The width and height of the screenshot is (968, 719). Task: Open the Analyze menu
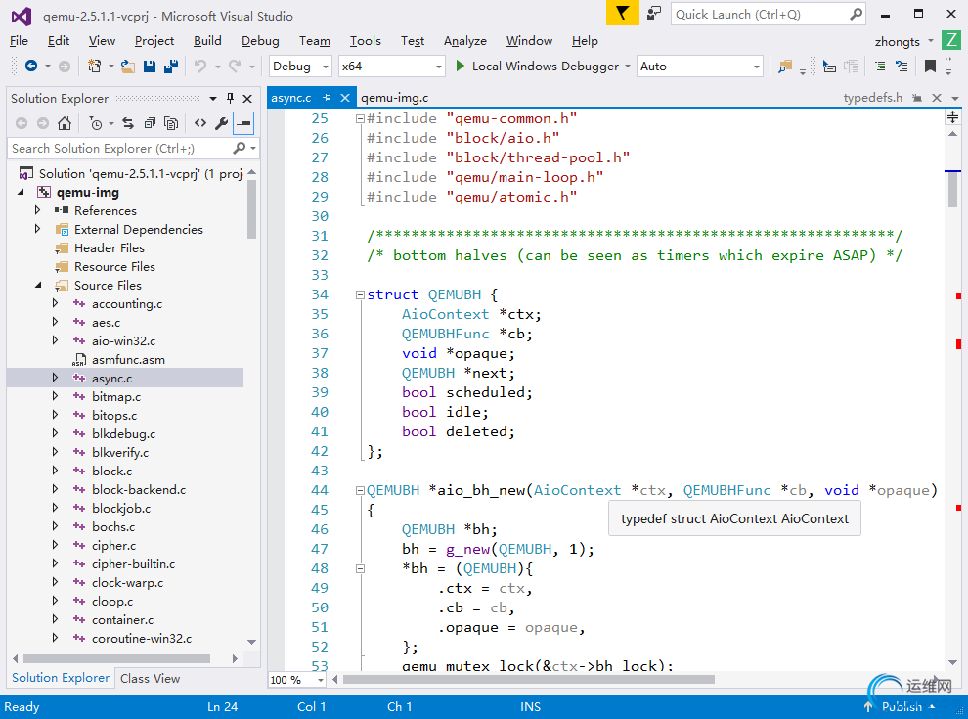coord(464,41)
